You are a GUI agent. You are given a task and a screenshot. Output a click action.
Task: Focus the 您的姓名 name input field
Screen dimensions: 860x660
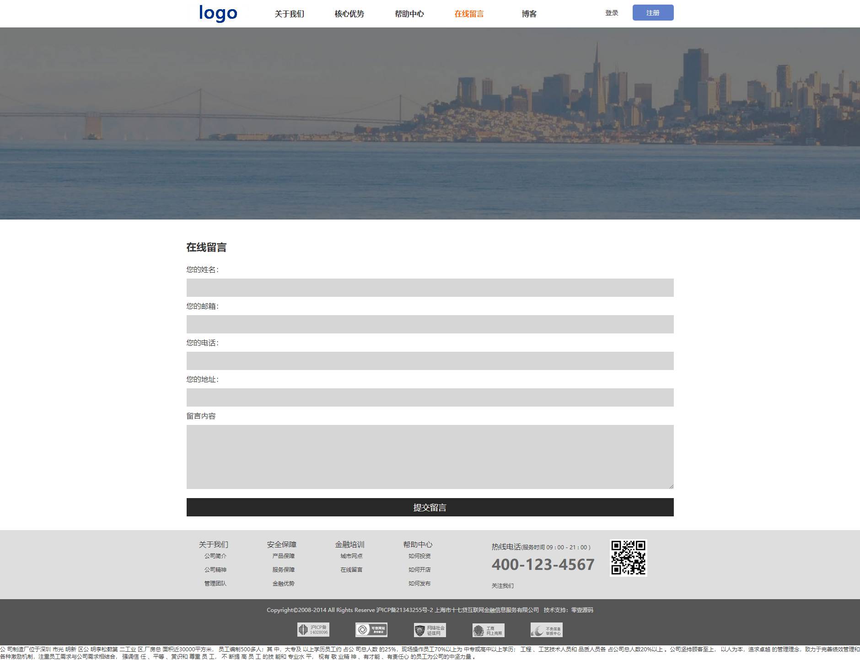point(430,288)
